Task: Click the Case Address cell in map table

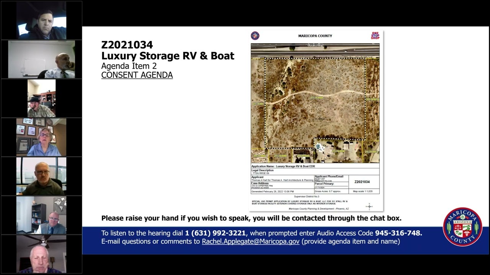Action: coord(283,186)
